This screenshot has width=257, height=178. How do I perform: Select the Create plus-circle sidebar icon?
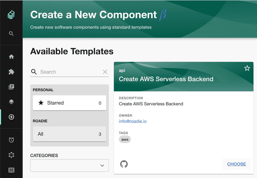click(x=11, y=117)
